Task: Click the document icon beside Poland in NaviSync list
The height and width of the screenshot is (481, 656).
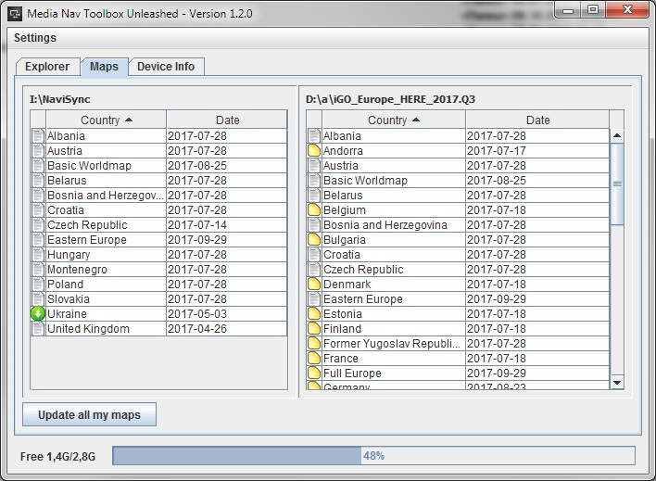Action: click(x=38, y=284)
